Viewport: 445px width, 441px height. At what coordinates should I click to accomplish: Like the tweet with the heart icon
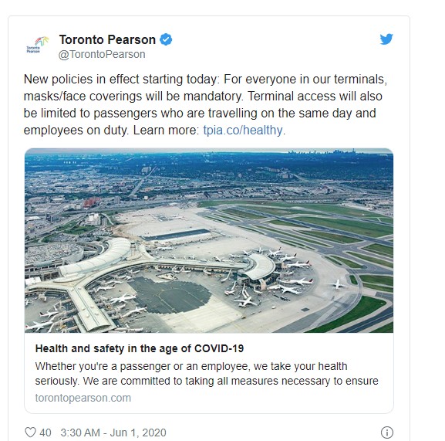coord(30,433)
